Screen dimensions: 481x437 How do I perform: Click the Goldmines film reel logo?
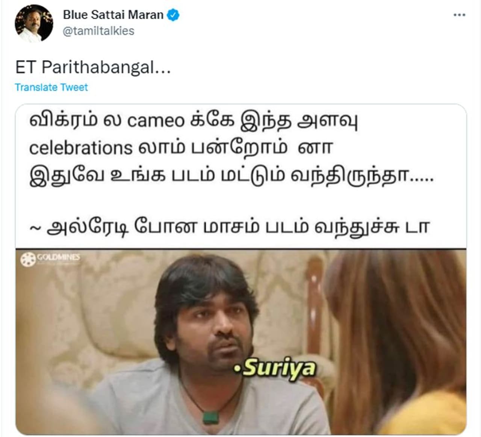(x=28, y=259)
